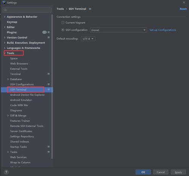The width and height of the screenshot is (189, 176).
Task: Click the search magnifier icon
Action: (x=5, y=10)
